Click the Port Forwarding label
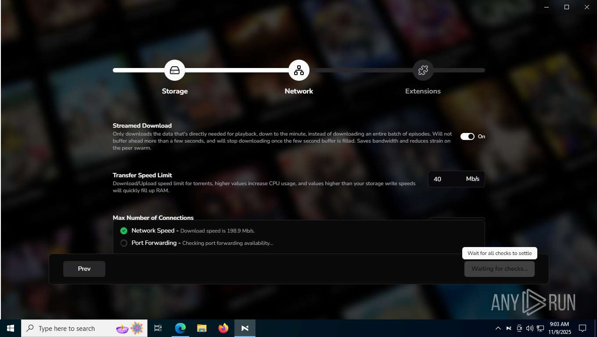This screenshot has height=337, width=597. pyautogui.click(x=154, y=243)
